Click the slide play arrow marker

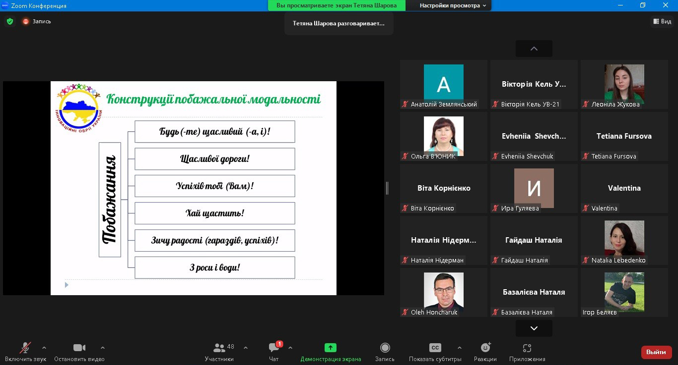(67, 285)
